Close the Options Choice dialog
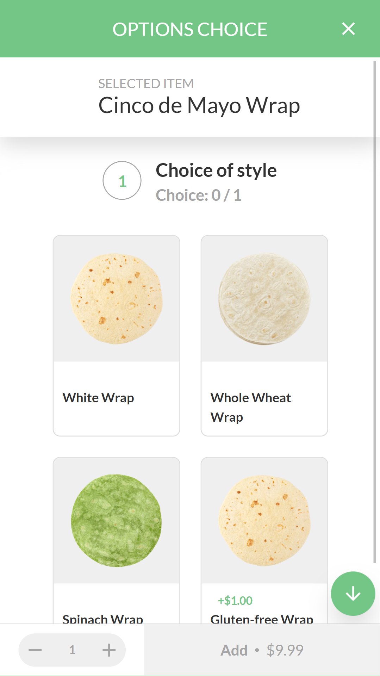Viewport: 380px width, 676px height. point(348,29)
